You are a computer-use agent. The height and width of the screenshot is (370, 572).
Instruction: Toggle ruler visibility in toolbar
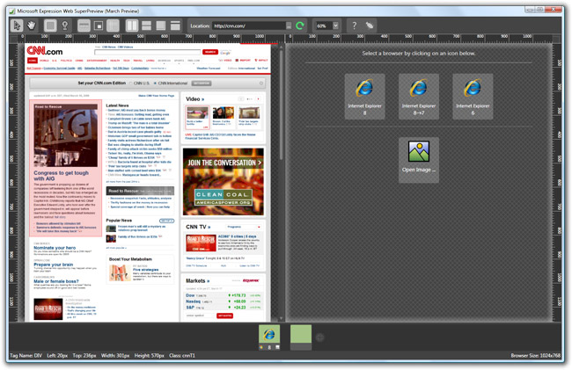click(84, 25)
